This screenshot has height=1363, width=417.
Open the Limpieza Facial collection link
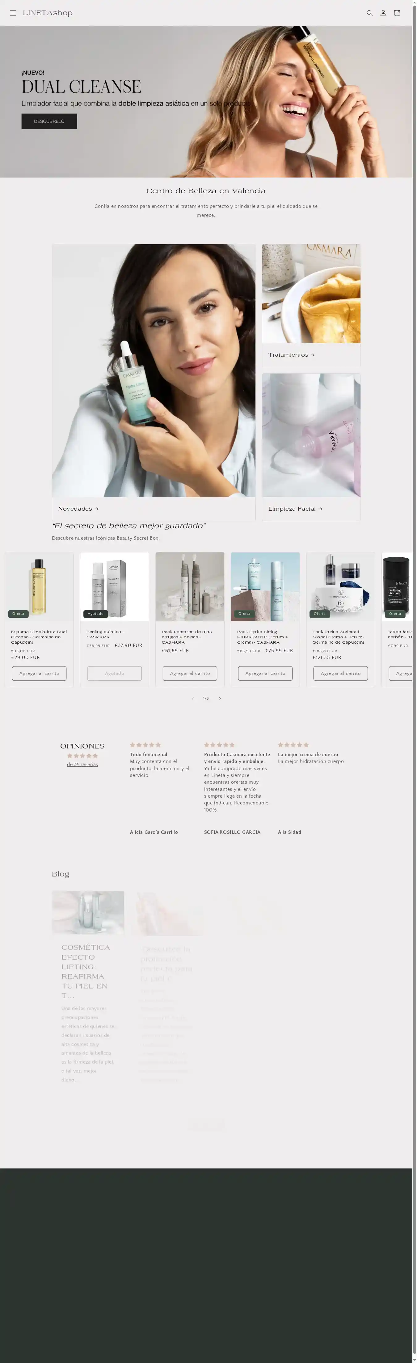point(295,508)
